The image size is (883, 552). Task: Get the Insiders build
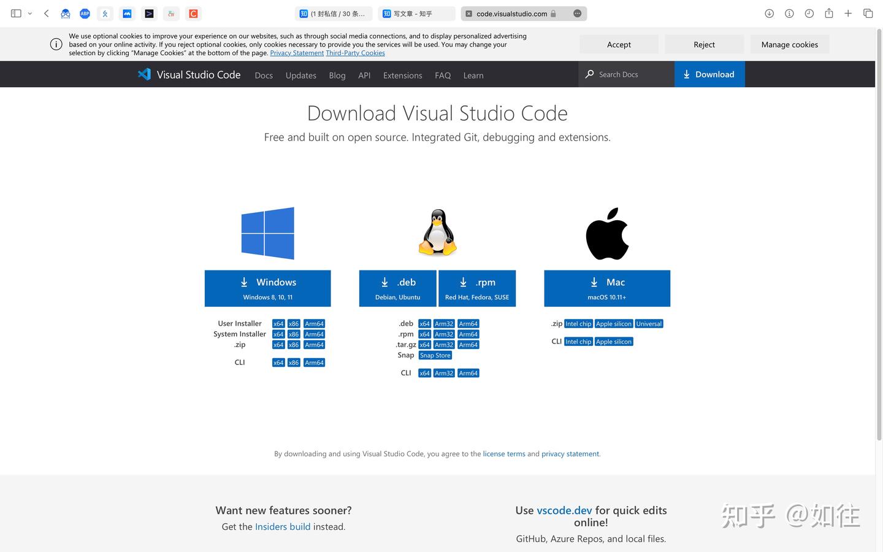point(283,526)
